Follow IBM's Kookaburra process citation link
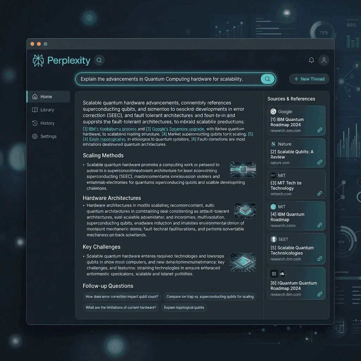361x361 pixels. 112,129
